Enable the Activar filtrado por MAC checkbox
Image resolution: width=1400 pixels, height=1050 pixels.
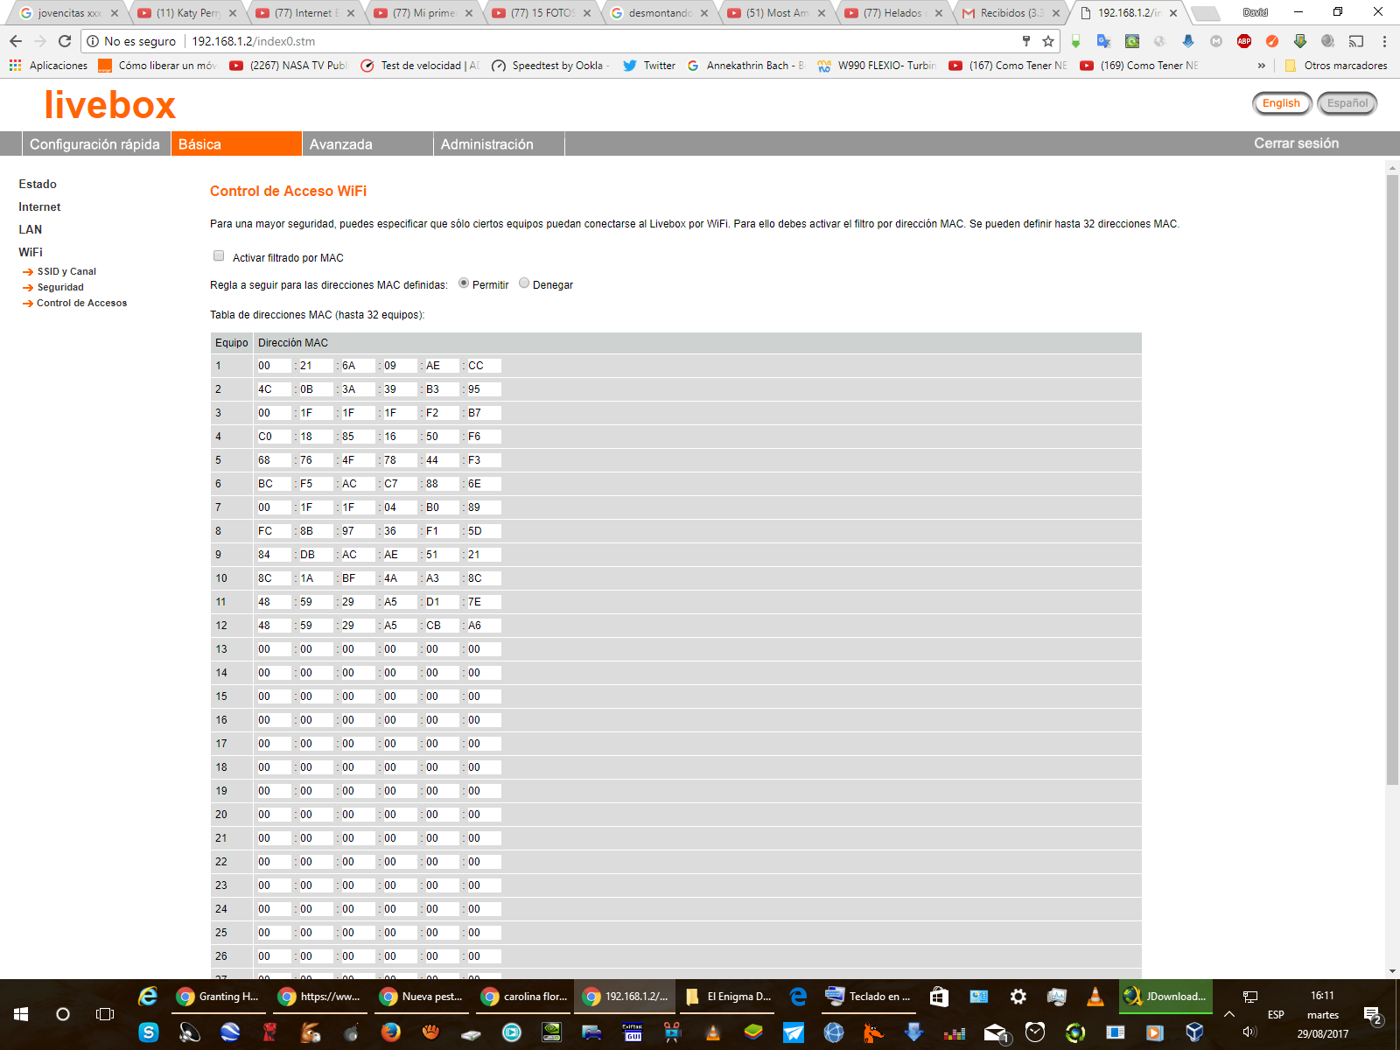219,256
